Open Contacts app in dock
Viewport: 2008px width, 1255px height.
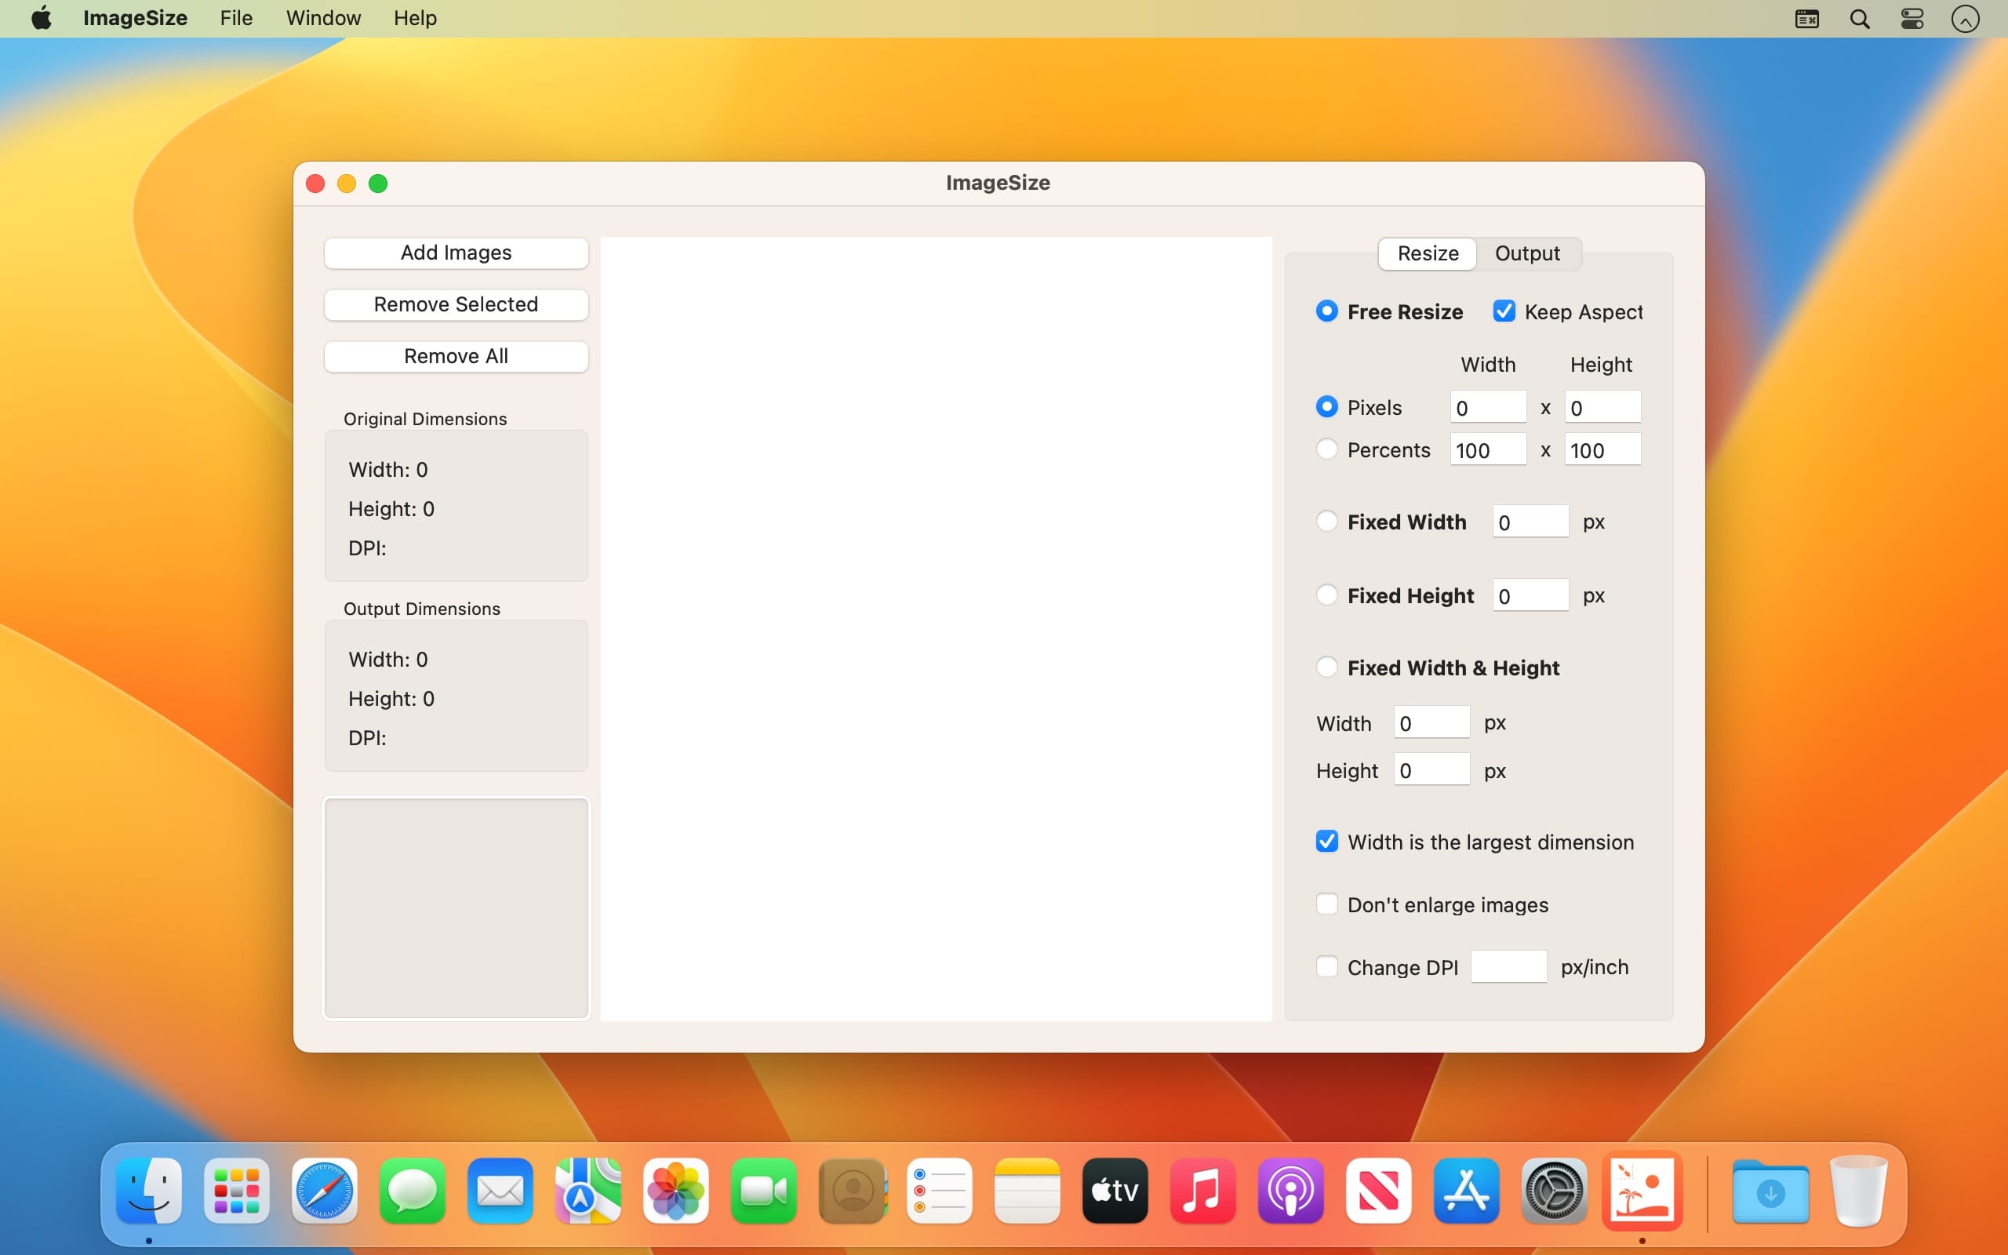coord(852,1190)
